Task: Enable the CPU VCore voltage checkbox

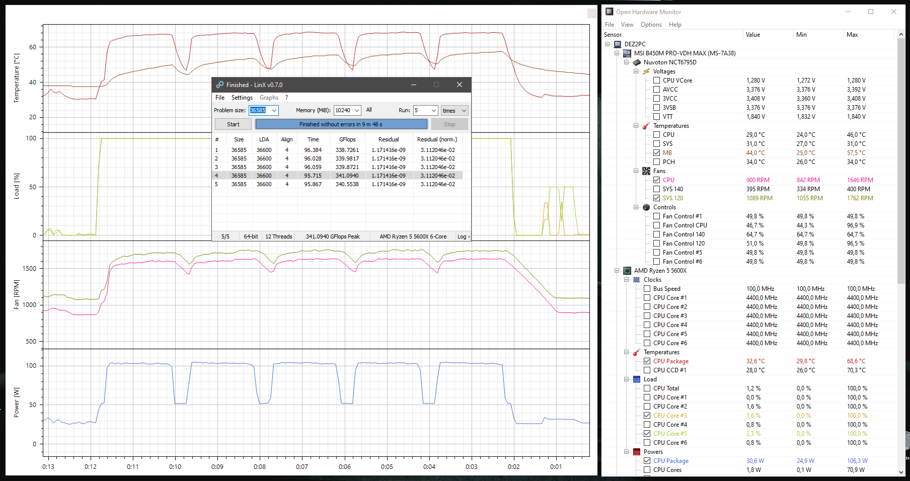Action: pyautogui.click(x=656, y=81)
